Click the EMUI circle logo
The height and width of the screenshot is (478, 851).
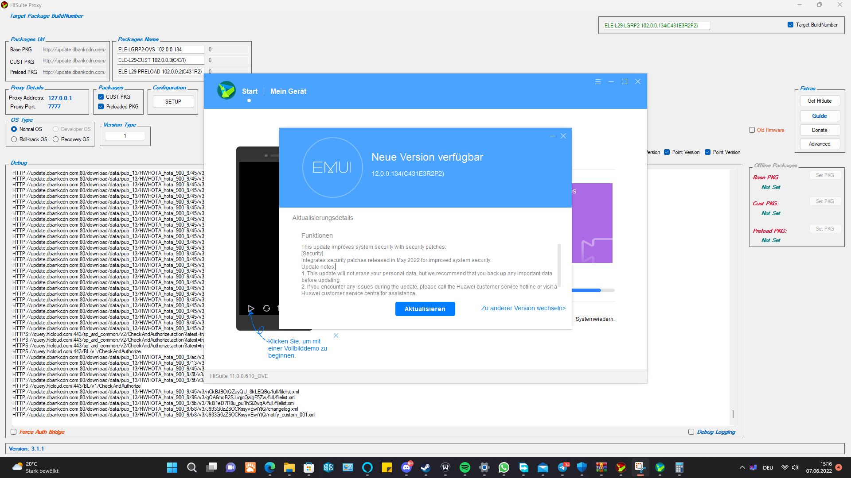point(332,167)
